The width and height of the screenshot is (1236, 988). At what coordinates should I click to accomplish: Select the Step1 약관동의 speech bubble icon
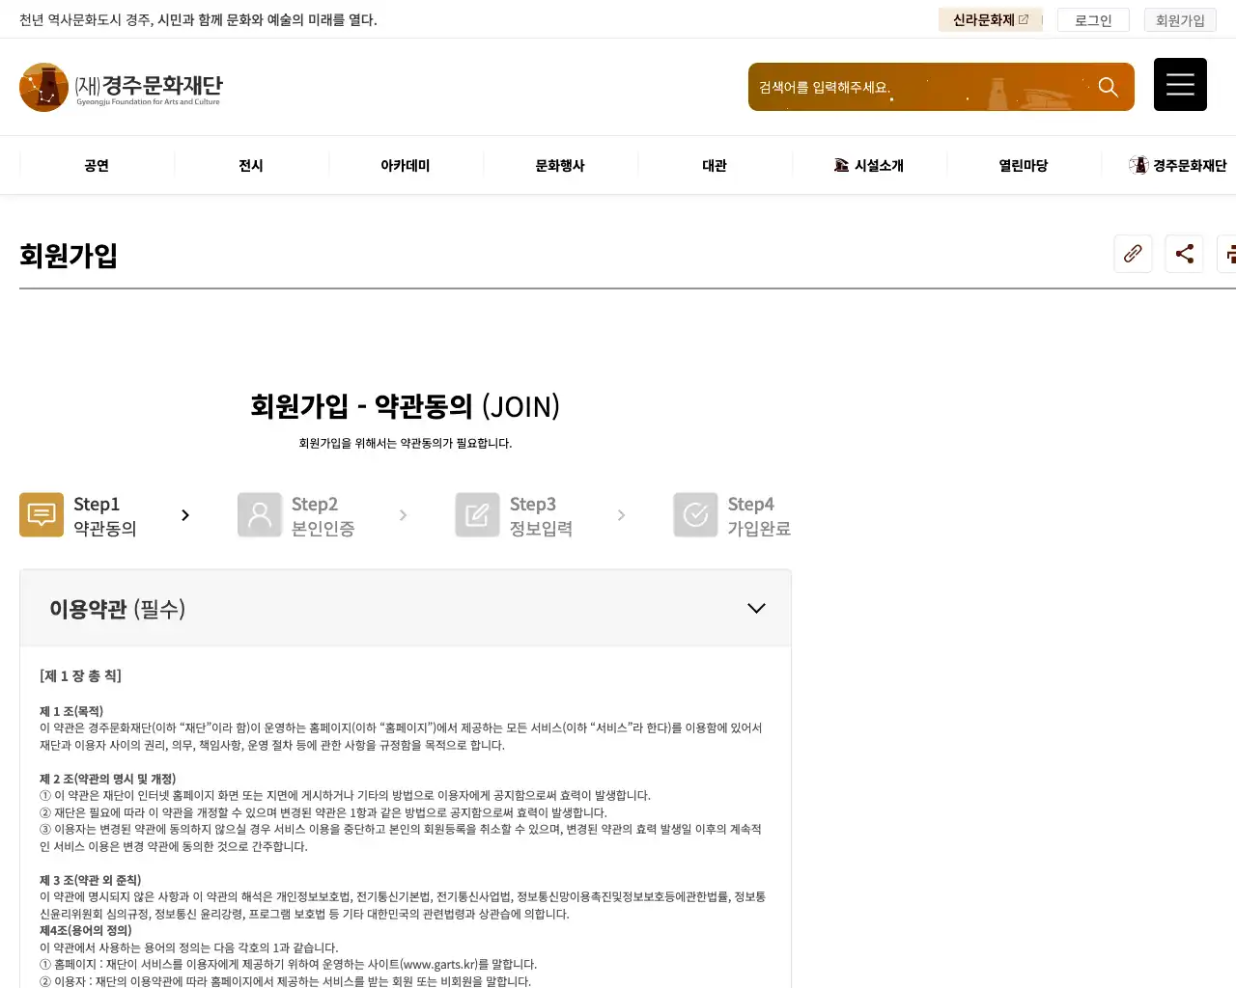[x=41, y=514]
